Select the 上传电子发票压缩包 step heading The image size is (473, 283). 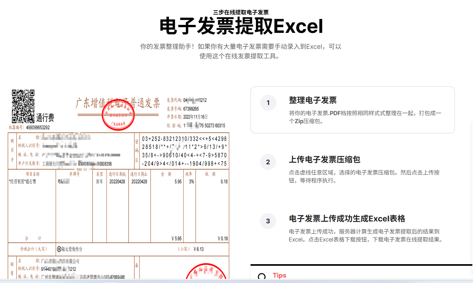coord(324,160)
